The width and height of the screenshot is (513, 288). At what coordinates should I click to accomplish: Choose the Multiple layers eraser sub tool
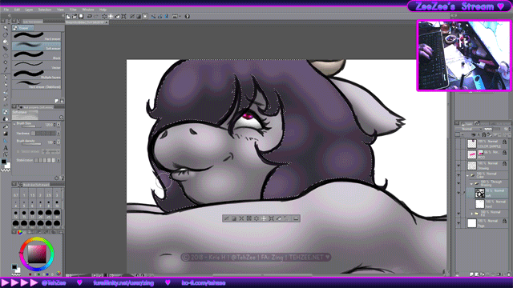[36, 74]
